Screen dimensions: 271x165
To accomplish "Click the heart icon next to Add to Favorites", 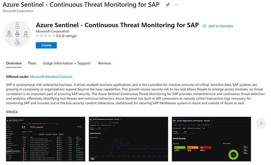I will 204,26.
